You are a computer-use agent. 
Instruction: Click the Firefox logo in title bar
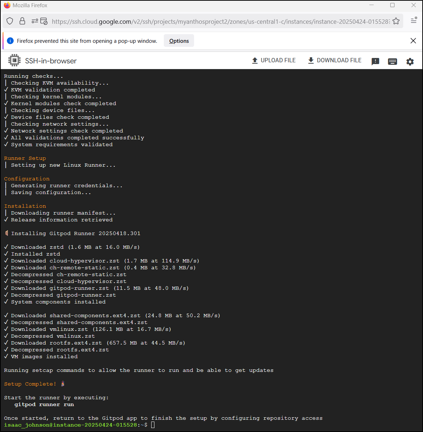click(7, 5)
